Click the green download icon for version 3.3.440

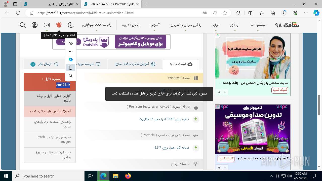click(196, 119)
